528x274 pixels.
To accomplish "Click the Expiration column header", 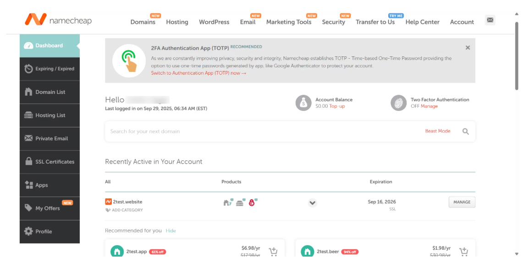I will 381,182.
